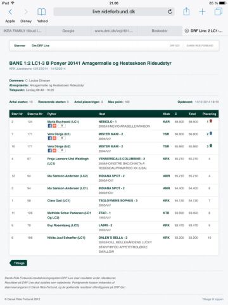Switch to the Google tab
Screen dimensions: 228x305
point(68,30)
